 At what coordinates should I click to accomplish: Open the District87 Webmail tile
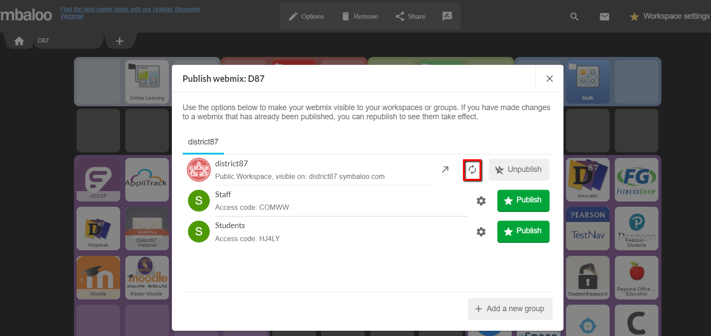point(147,228)
